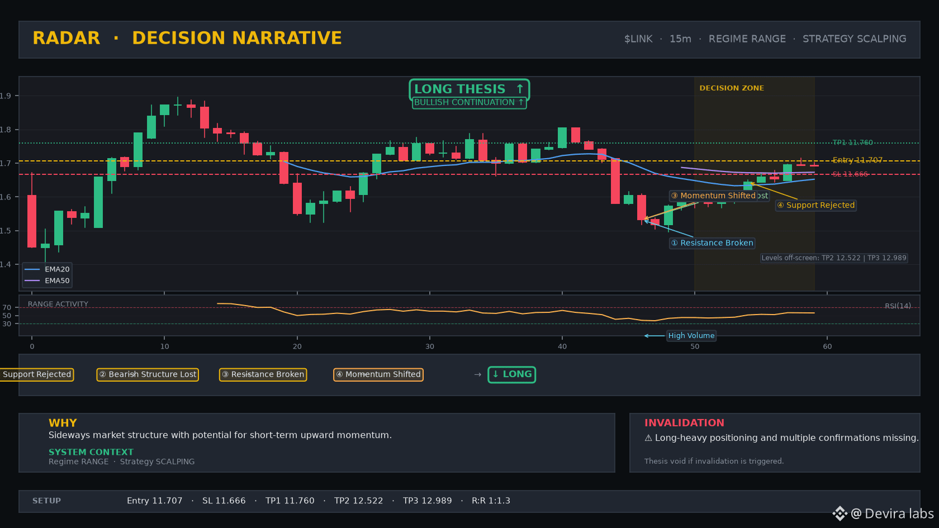Click the LONG THESIS badge
The image size is (939, 528).
pos(469,89)
